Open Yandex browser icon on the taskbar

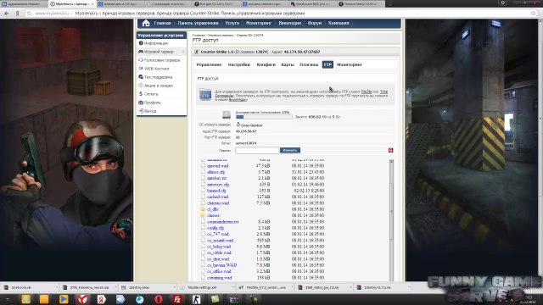pyautogui.click(x=82, y=299)
